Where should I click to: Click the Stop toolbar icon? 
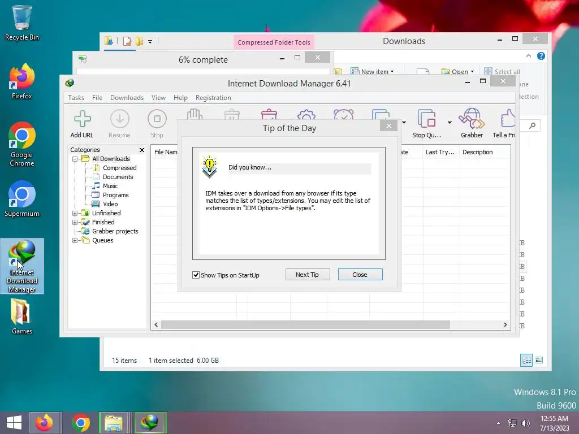pyautogui.click(x=157, y=124)
